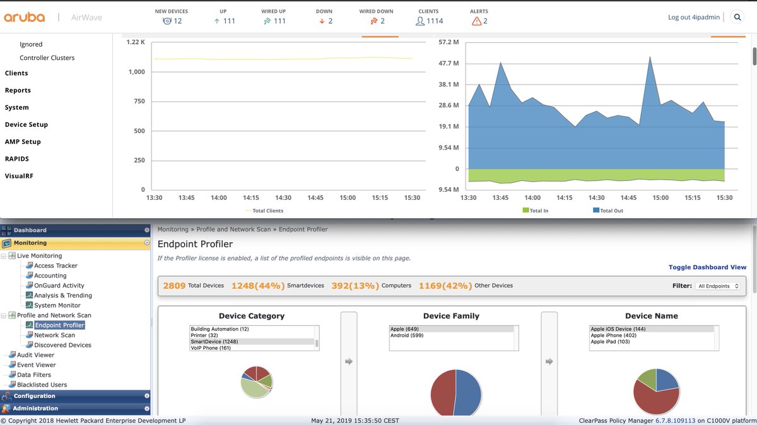Open Device Setup in AirWave sidebar
This screenshot has width=757, height=425.
click(x=26, y=125)
